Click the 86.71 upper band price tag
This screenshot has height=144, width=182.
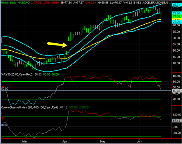coord(176,5)
